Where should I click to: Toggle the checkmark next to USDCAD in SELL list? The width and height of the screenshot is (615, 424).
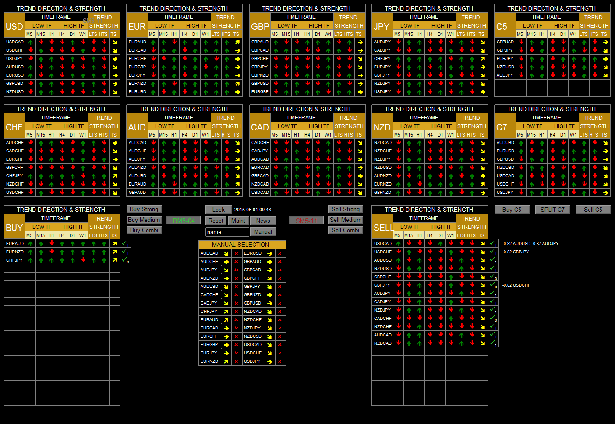click(492, 243)
